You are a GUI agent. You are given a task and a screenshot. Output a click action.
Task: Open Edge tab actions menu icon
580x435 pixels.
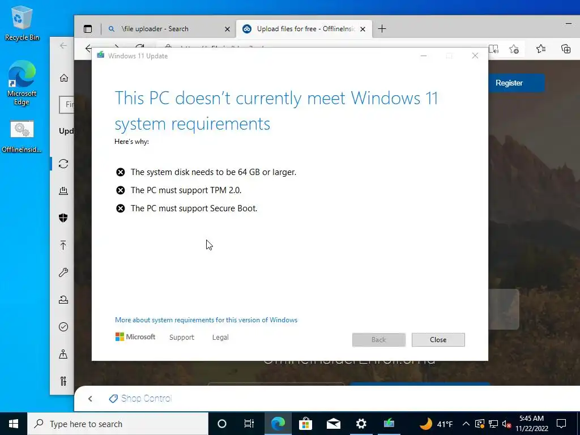click(88, 29)
